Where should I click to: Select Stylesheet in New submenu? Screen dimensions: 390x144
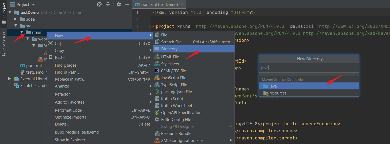[x=194, y=64]
